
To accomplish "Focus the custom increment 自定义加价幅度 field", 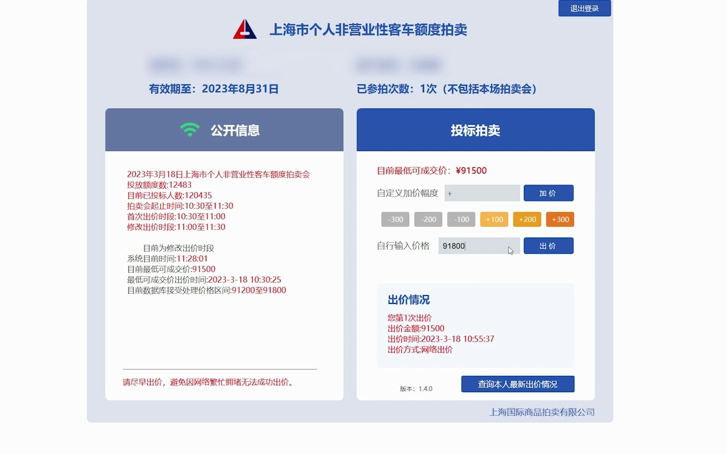I will pos(482,193).
